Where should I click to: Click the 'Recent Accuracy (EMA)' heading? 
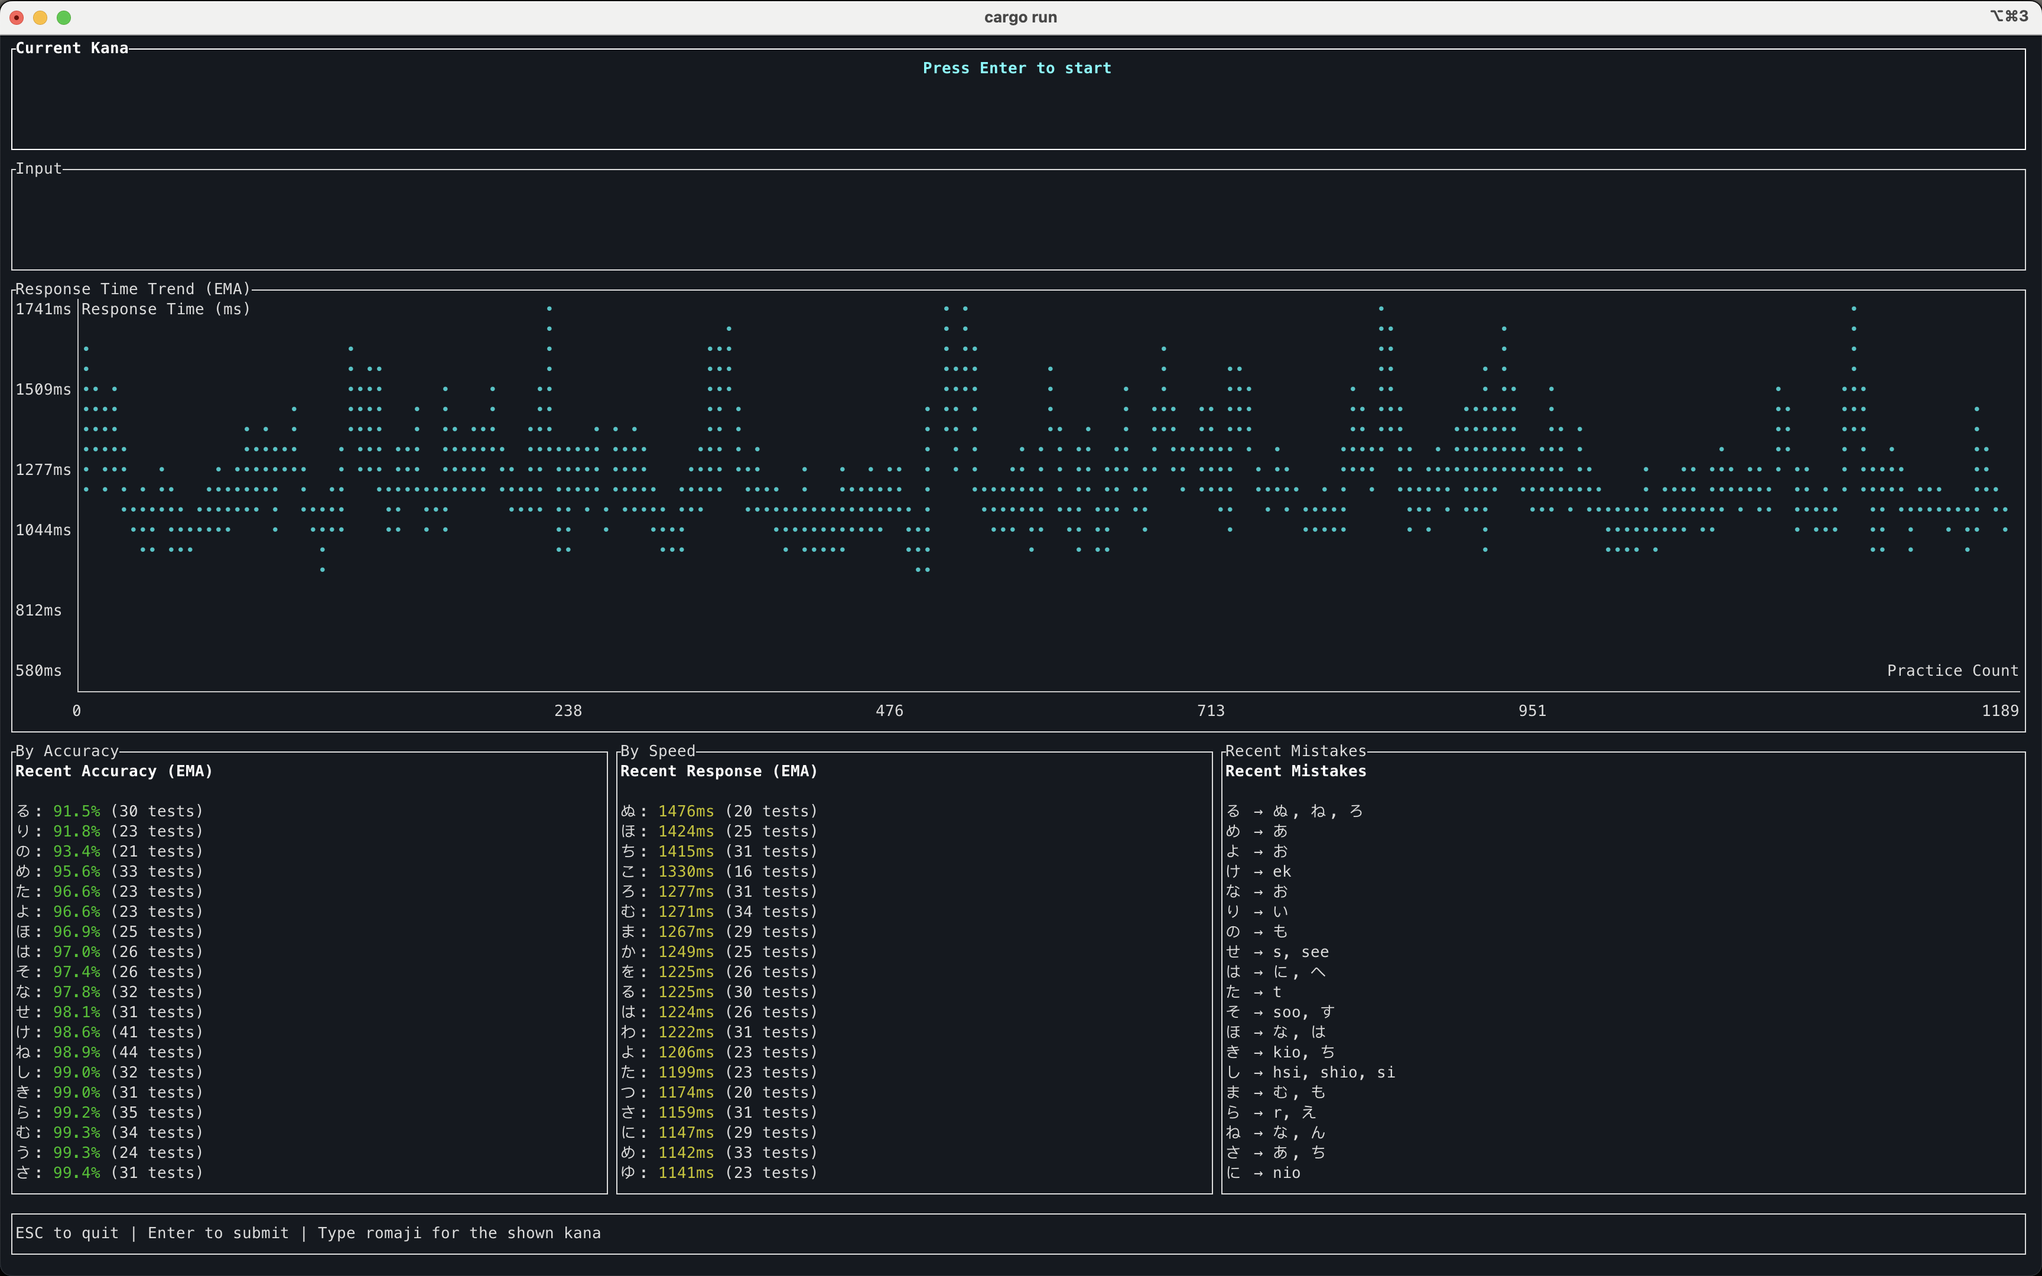(114, 772)
